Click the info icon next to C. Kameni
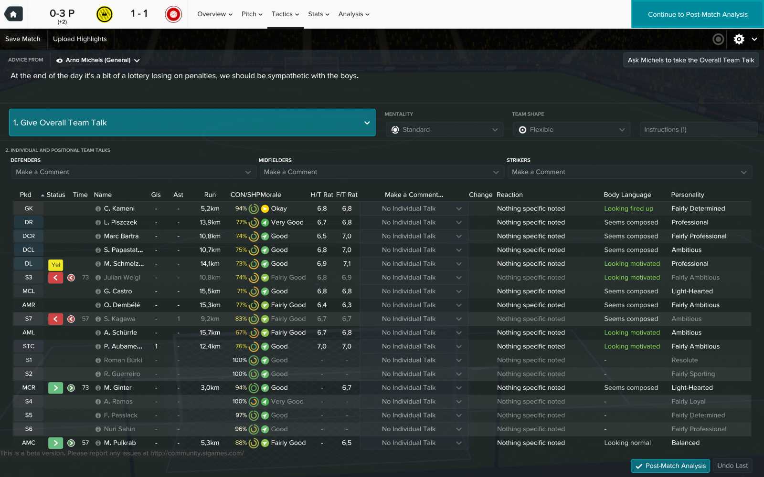The height and width of the screenshot is (477, 764). 98,208
